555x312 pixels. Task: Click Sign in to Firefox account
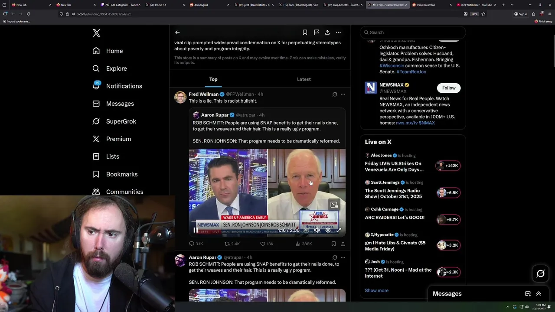(521, 14)
